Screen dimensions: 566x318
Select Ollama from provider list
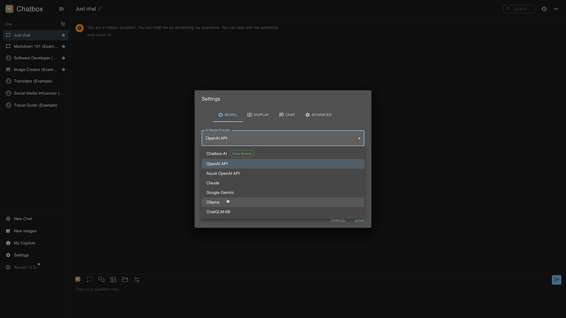(x=213, y=202)
